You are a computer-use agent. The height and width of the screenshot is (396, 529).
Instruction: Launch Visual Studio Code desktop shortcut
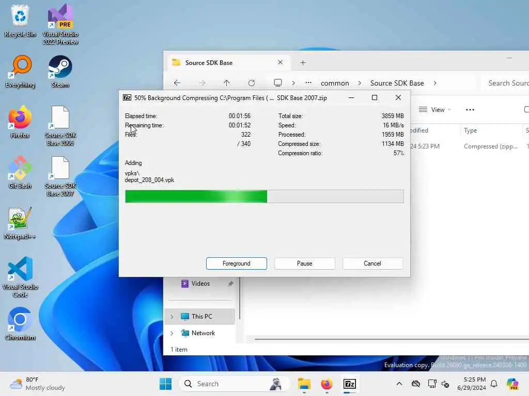point(20,277)
